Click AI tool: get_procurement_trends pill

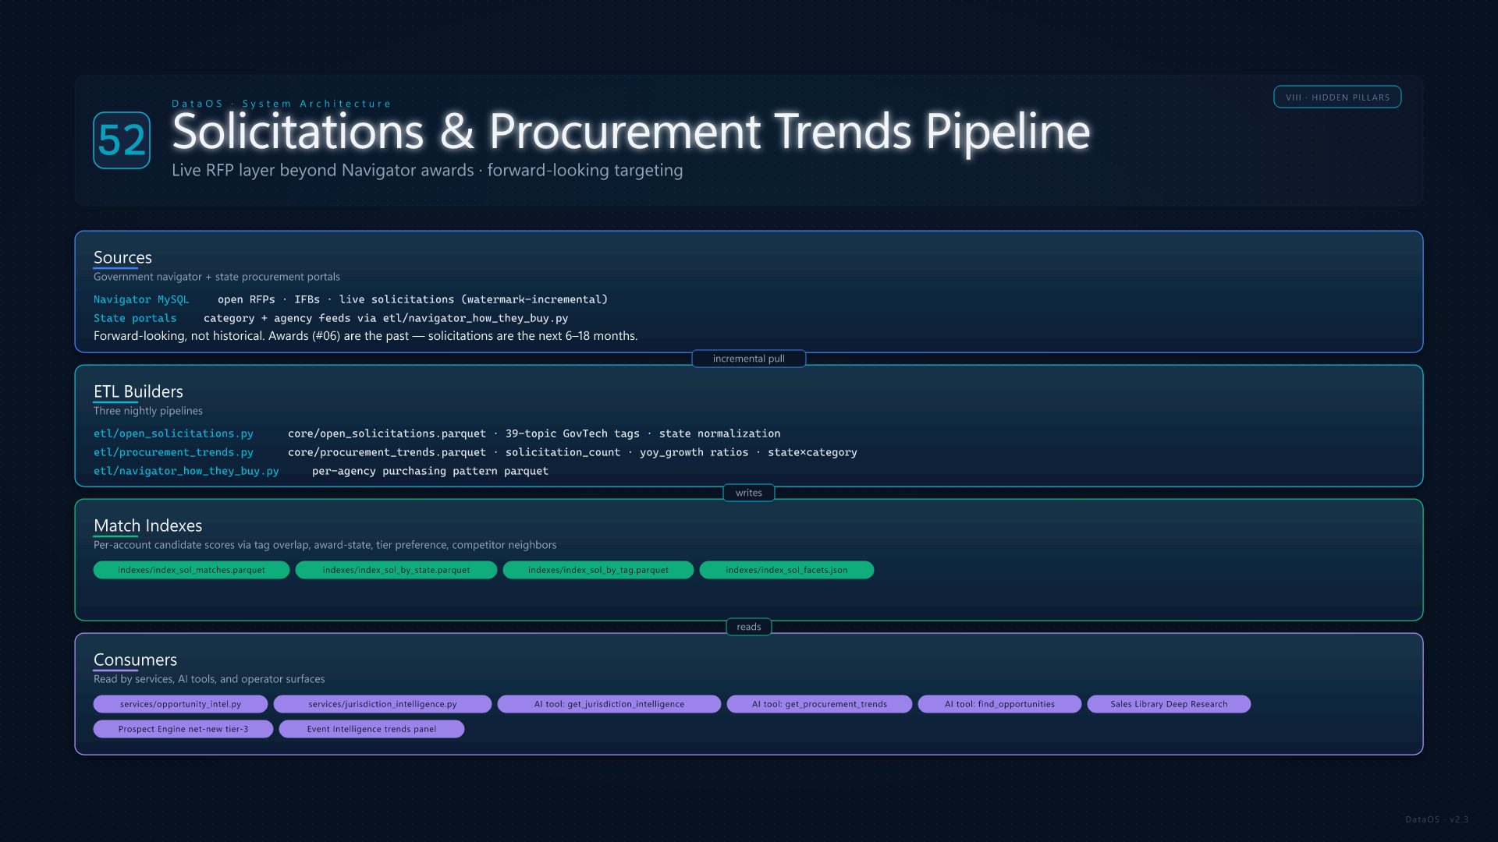pos(819,704)
